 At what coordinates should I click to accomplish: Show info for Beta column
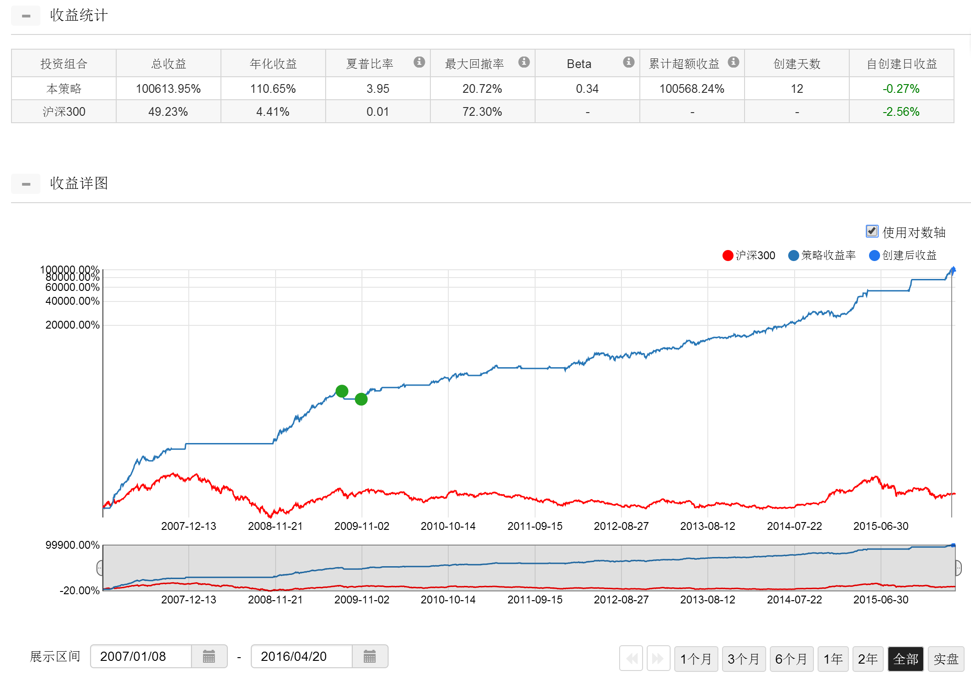pyautogui.click(x=628, y=62)
